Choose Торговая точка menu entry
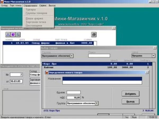The image size is (159, 119). click(x=36, y=22)
